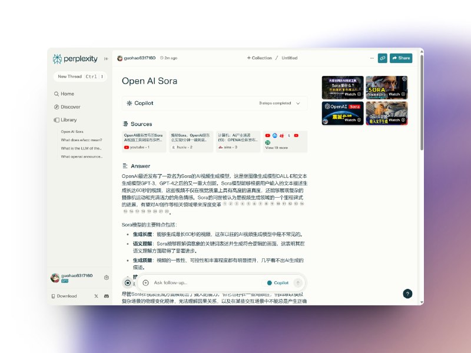Open the X (Twitter) icon link
The width and height of the screenshot is (471, 353).
pyautogui.click(x=96, y=296)
